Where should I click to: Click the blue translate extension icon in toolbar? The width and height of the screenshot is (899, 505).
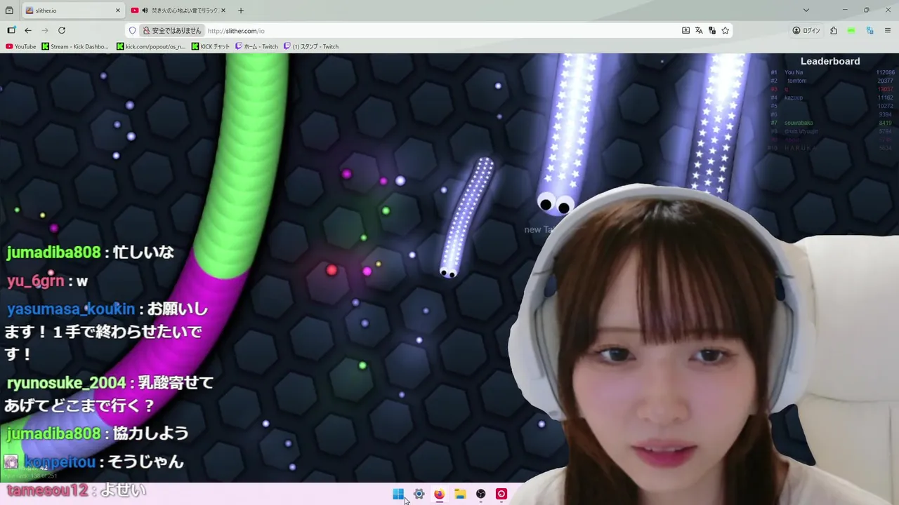[870, 30]
